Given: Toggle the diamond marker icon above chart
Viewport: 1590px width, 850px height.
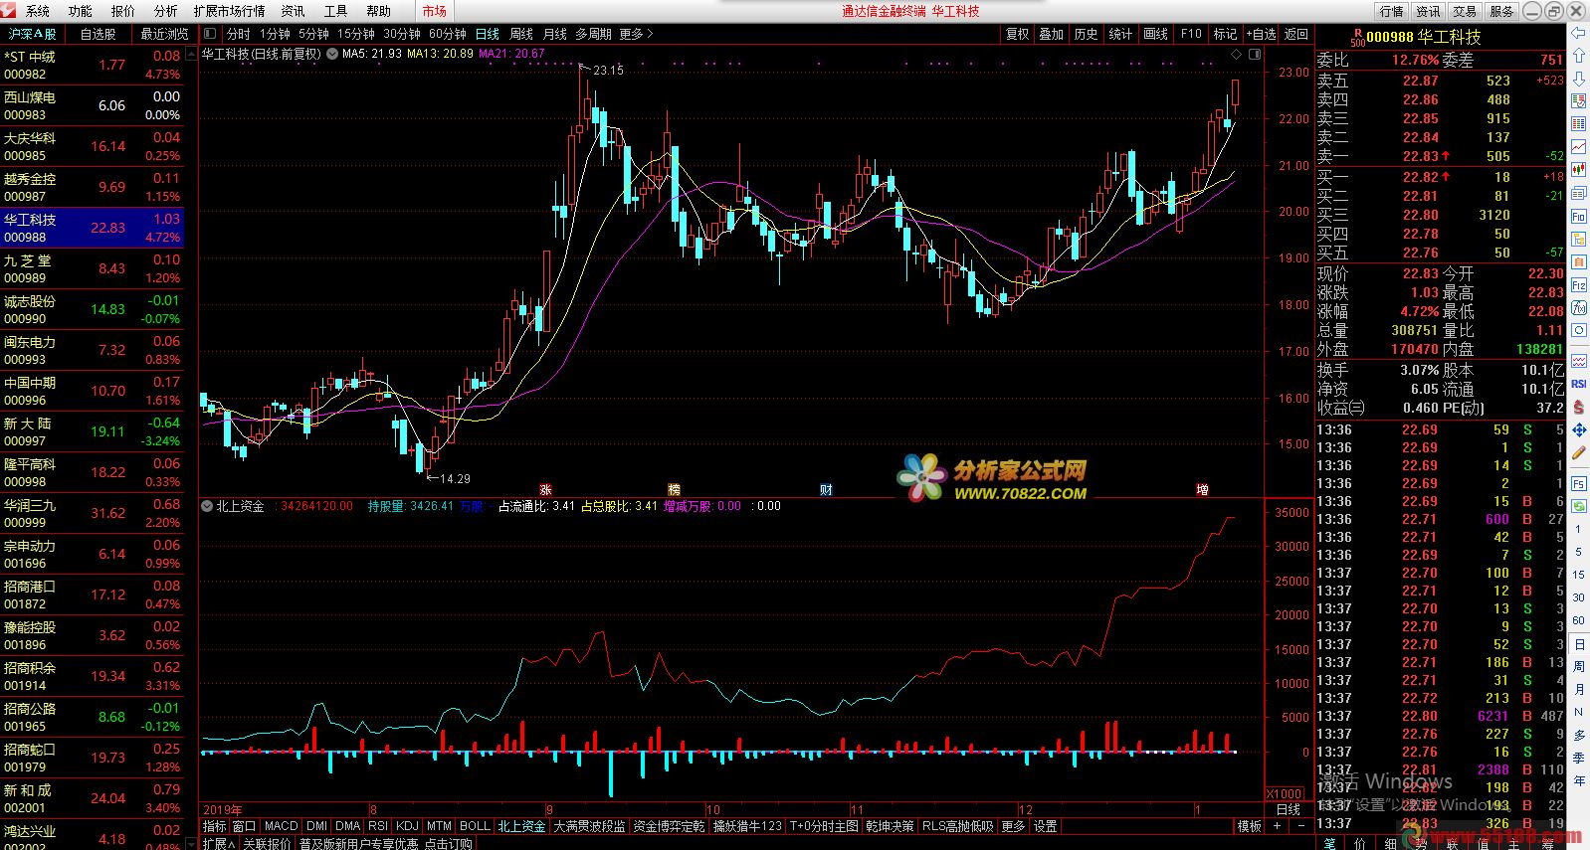Looking at the screenshot, I should (1236, 54).
